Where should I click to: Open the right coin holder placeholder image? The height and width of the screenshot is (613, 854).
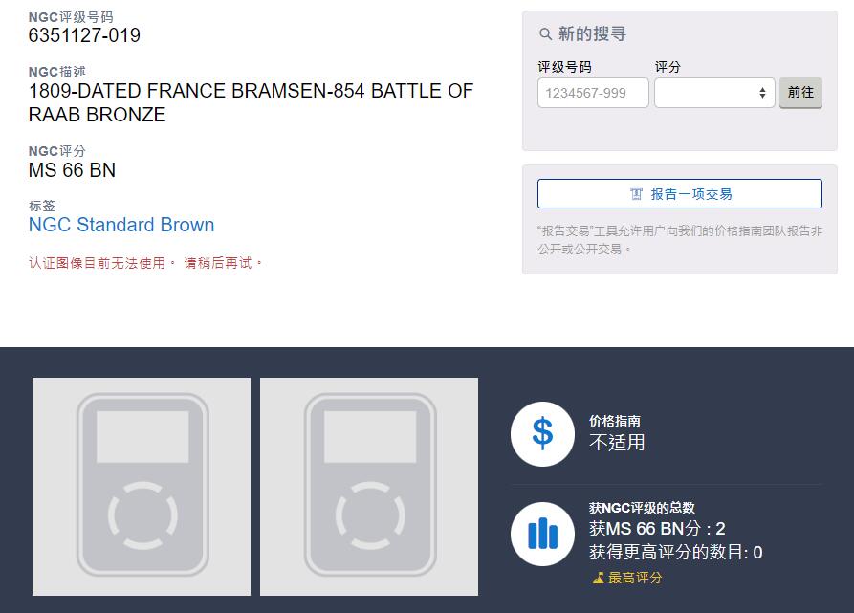369,487
